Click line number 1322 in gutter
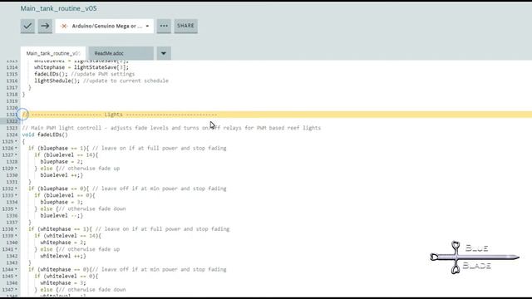This screenshot has height=299, width=532. click(12, 121)
